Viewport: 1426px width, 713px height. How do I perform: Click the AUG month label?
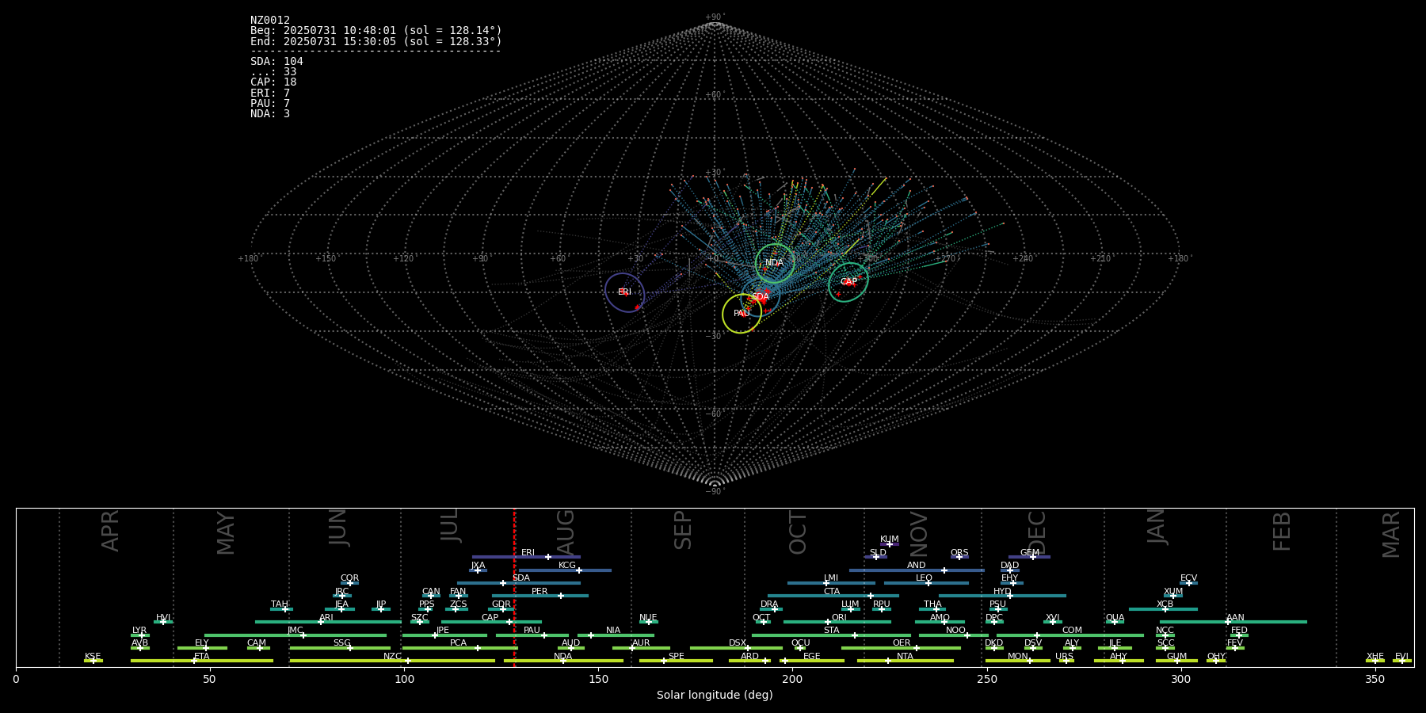coord(566,532)
